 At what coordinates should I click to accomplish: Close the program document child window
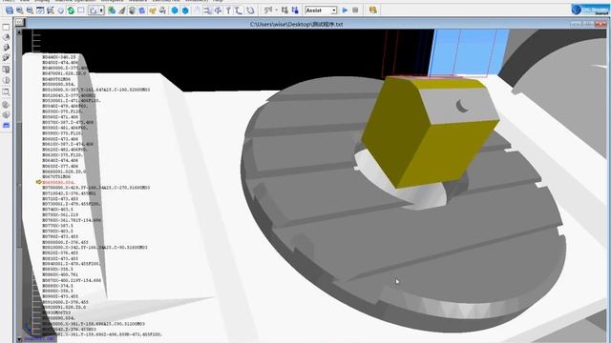click(600, 24)
